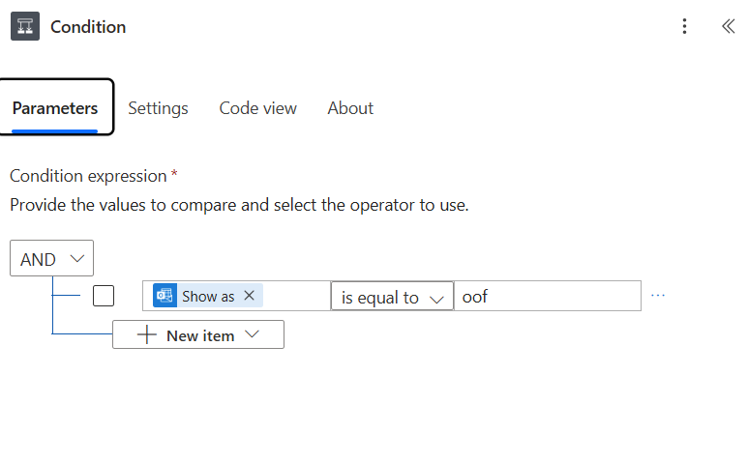Click the Outlook icon on Show as token
The height and width of the screenshot is (462, 748).
(x=165, y=296)
